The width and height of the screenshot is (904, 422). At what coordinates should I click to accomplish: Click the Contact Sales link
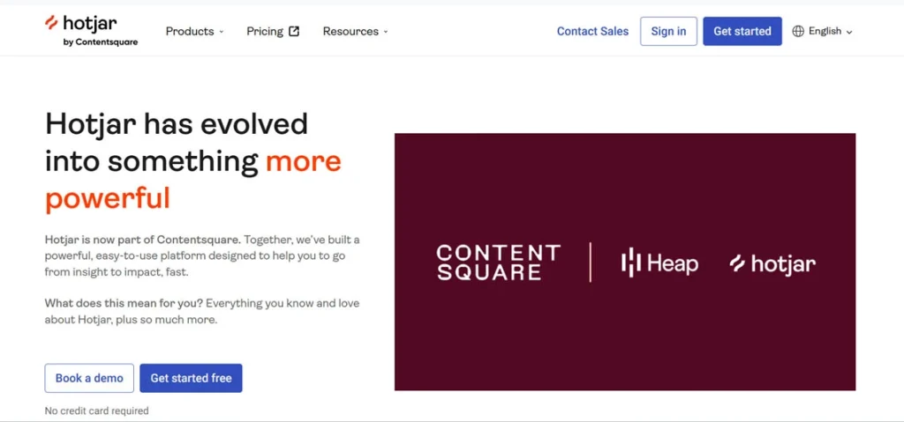tap(592, 31)
